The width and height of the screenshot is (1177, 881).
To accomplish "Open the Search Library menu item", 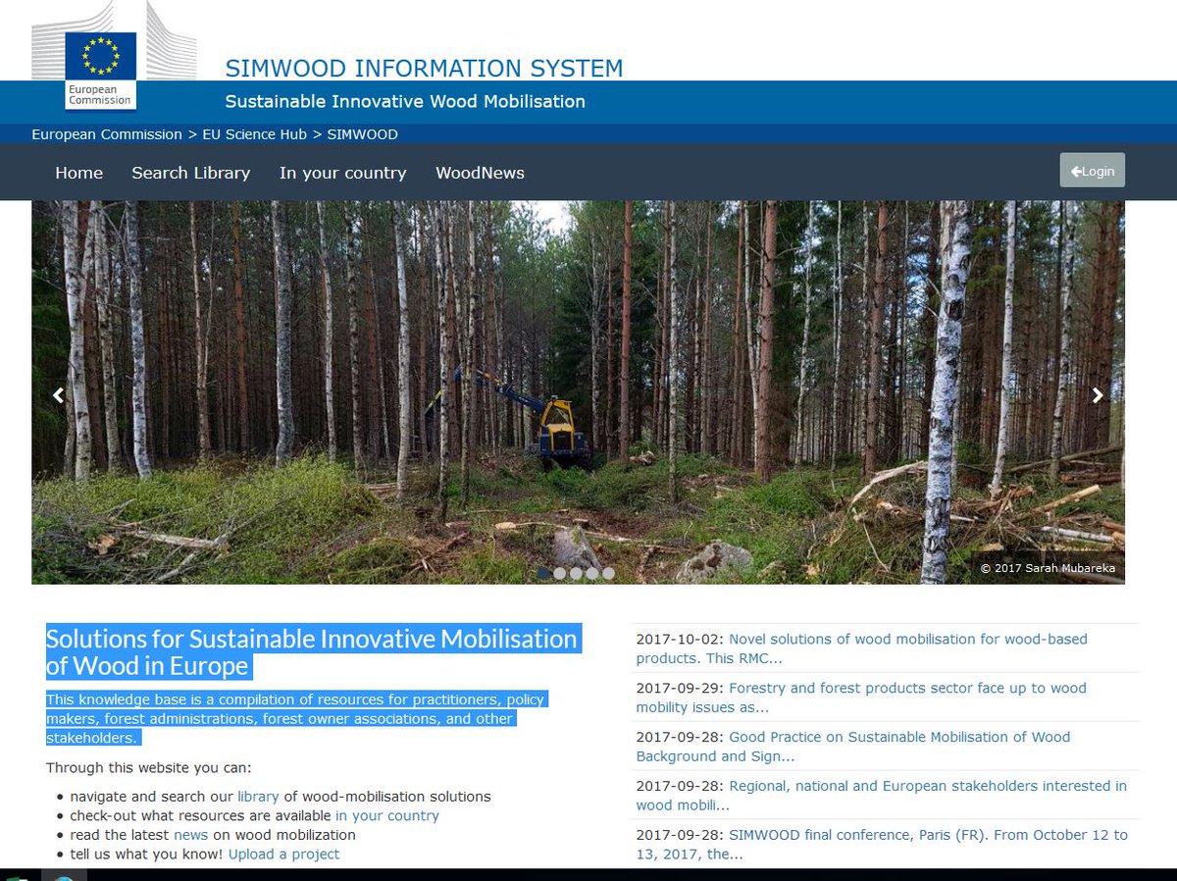I will click(191, 173).
